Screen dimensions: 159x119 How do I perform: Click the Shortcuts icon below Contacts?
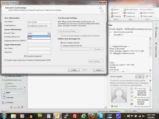click(x=22, y=107)
